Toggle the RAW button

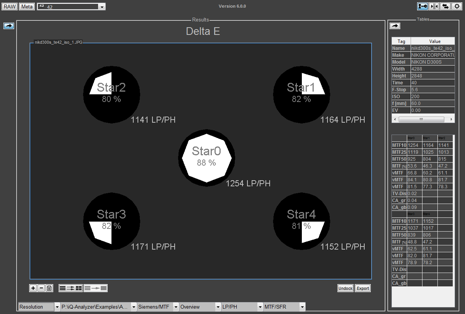10,7
